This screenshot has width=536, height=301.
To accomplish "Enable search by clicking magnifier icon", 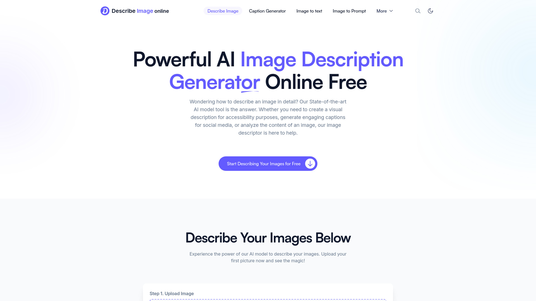I will click(418, 11).
